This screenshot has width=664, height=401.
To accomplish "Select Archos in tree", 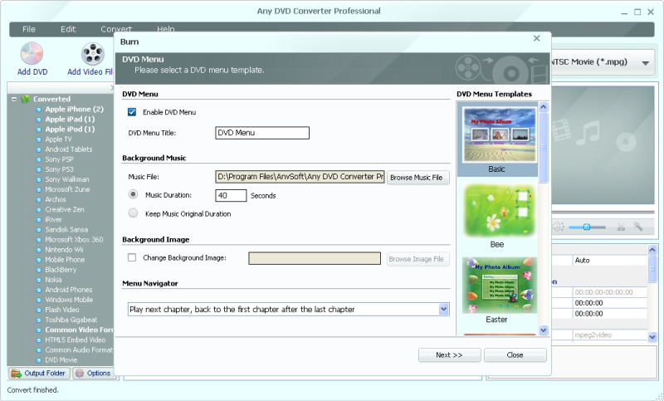I will [x=56, y=199].
